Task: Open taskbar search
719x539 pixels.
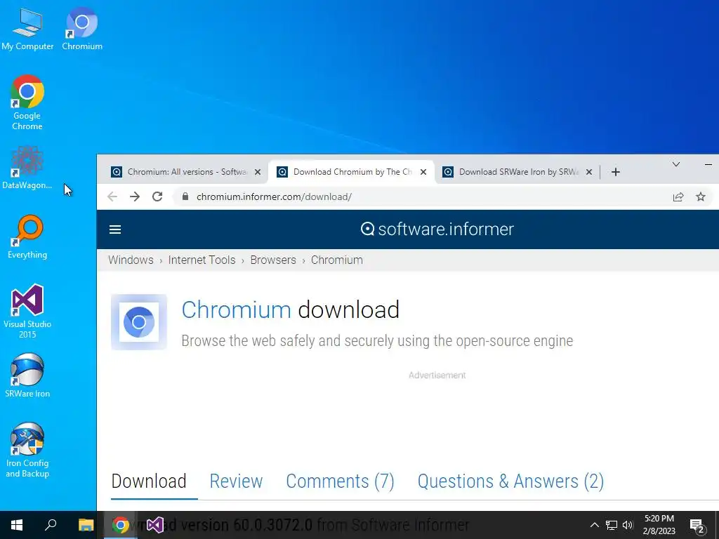Action: 51,525
